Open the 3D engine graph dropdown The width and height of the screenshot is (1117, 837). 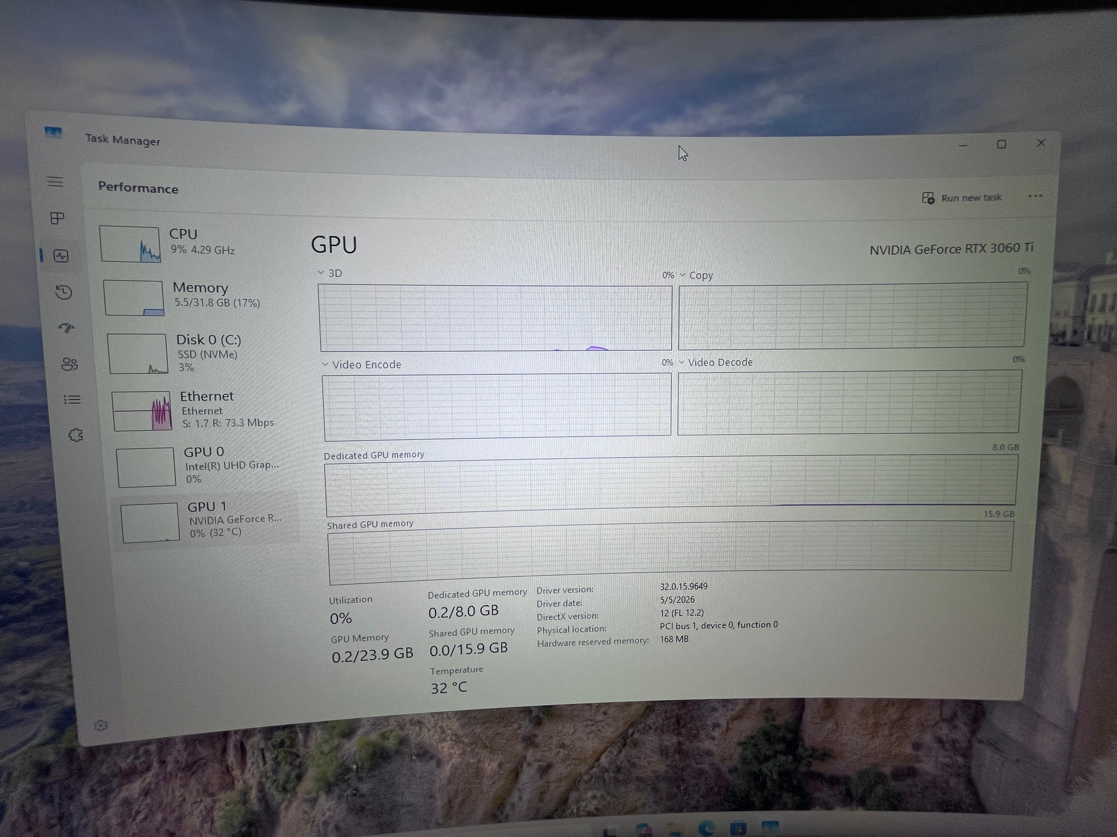pos(331,273)
